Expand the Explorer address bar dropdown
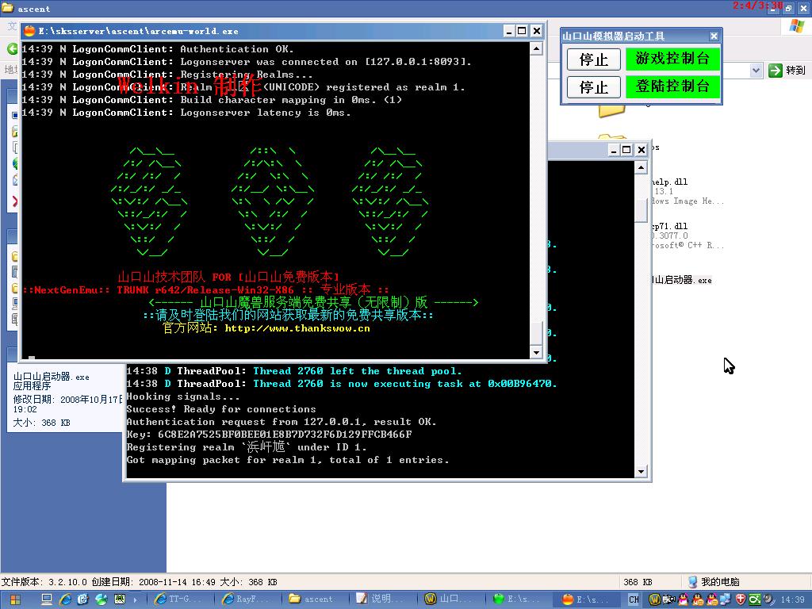 [x=756, y=71]
